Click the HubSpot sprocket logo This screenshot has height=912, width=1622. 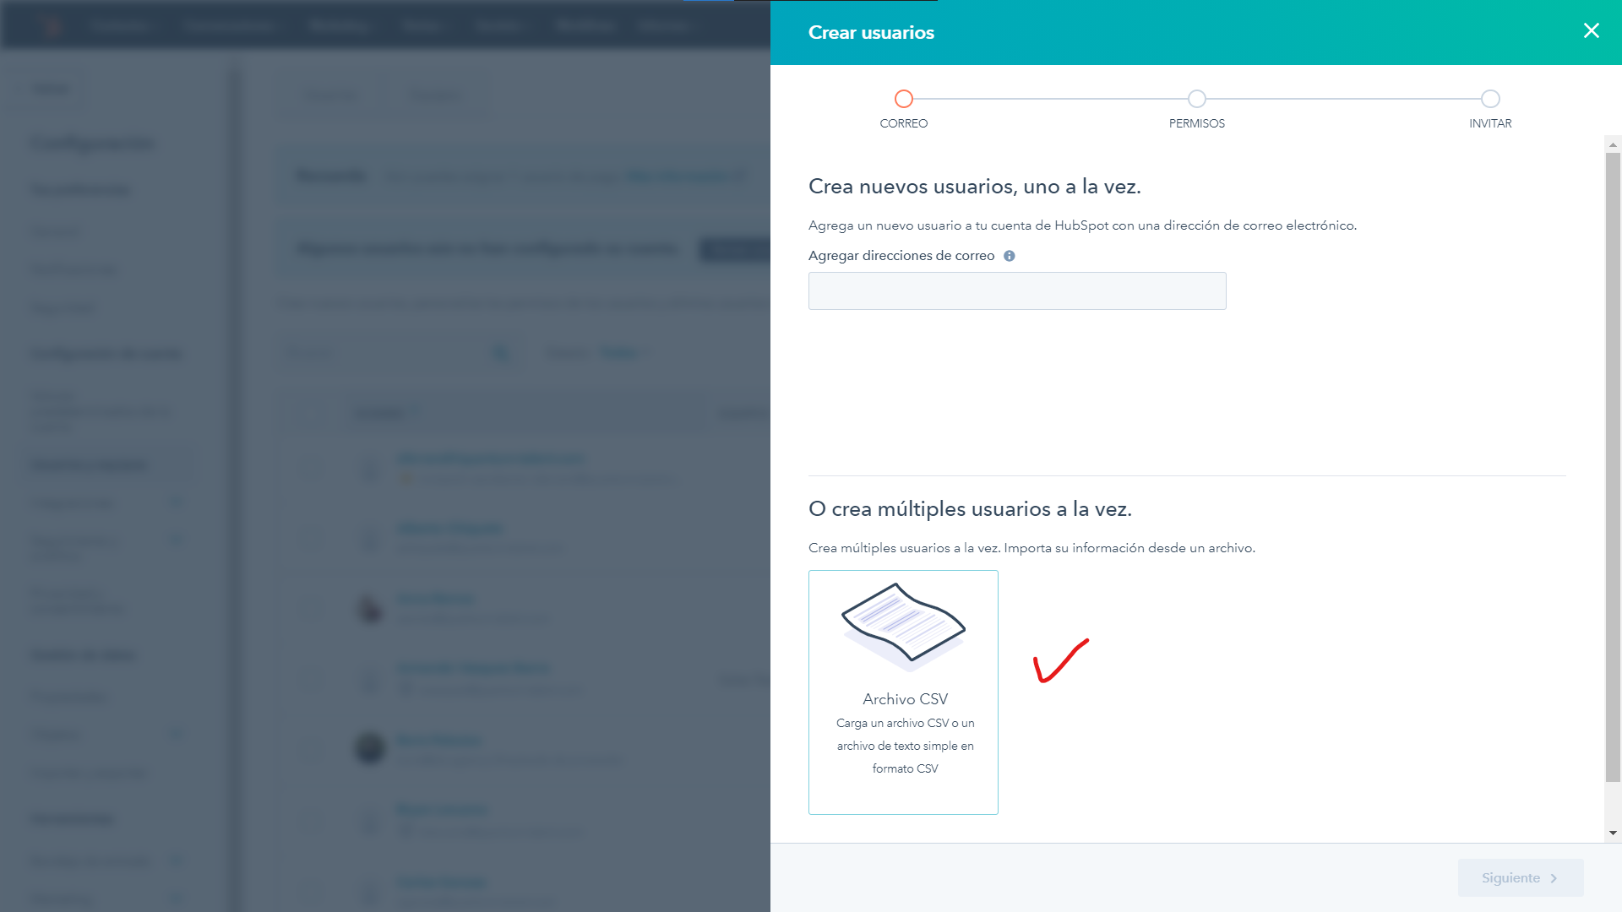pos(51,24)
